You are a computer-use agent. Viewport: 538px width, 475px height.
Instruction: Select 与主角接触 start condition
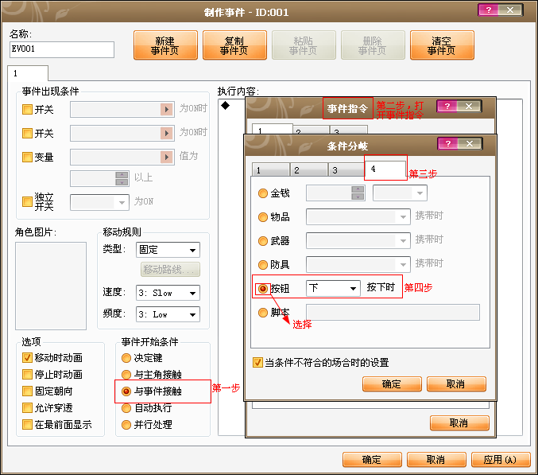click(126, 375)
